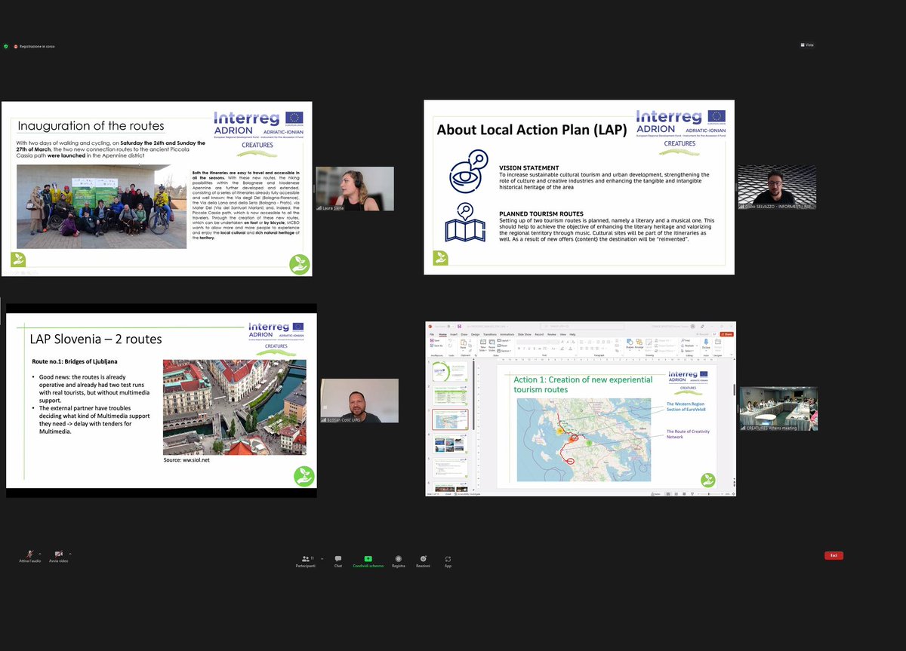This screenshot has height=651, width=906.
Task: Open the Arrange menu in PowerPoint
Action: click(x=639, y=344)
